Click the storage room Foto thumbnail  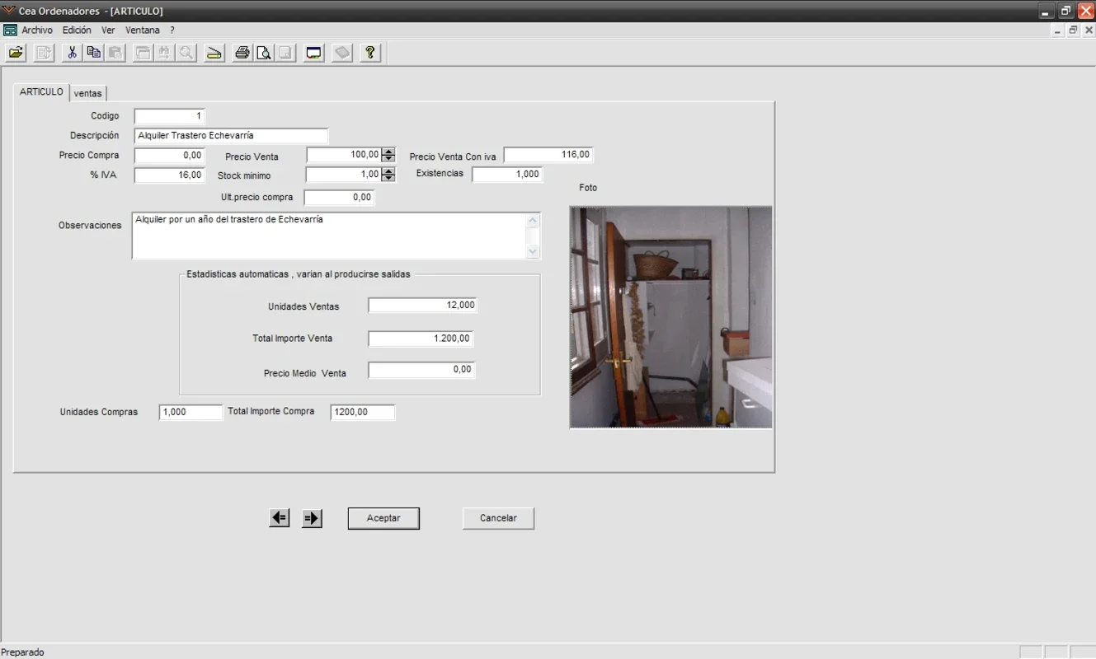671,317
